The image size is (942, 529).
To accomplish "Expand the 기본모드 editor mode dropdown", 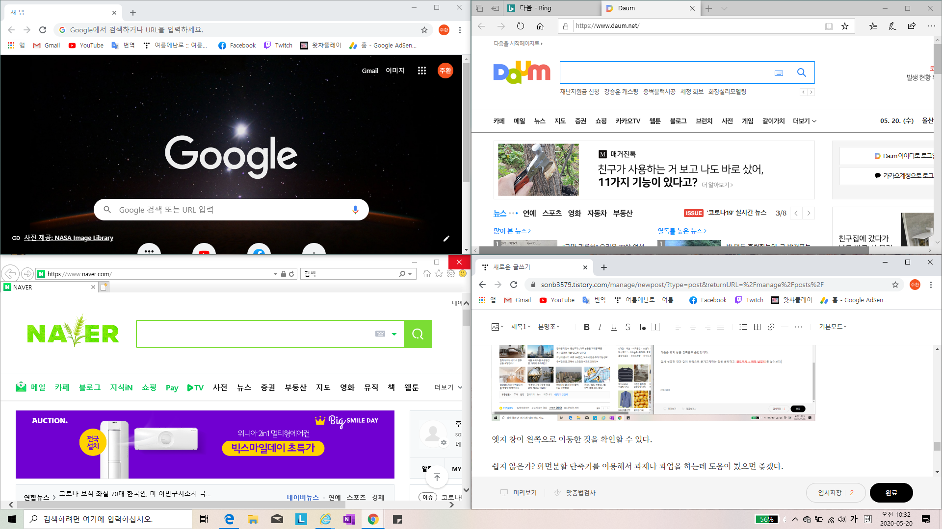I will tap(833, 327).
